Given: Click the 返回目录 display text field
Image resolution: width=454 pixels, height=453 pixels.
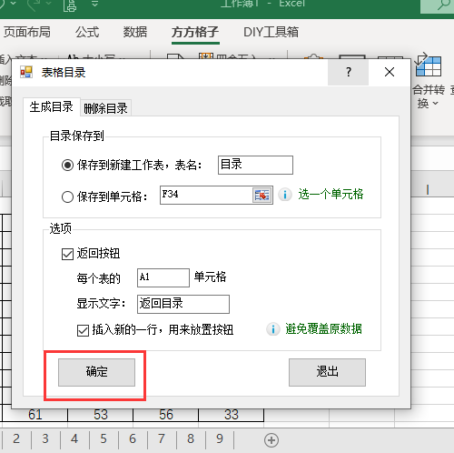Looking at the screenshot, I should point(183,304).
